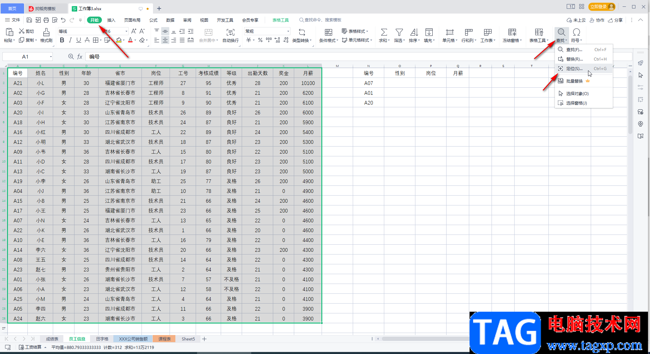Click the Type Conversion (类型转换) icon
The image size is (650, 354).
tap(302, 32)
